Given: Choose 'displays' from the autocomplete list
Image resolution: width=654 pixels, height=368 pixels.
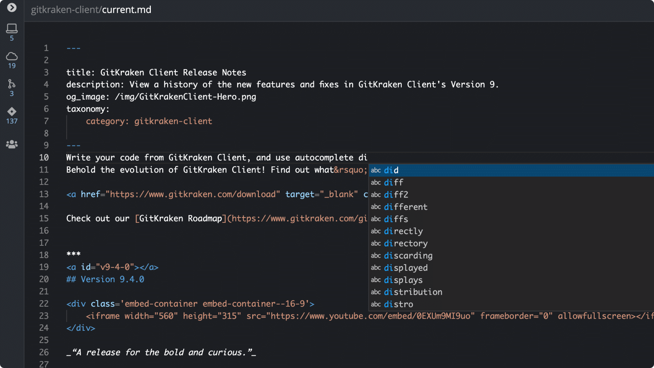Looking at the screenshot, I should [511, 280].
